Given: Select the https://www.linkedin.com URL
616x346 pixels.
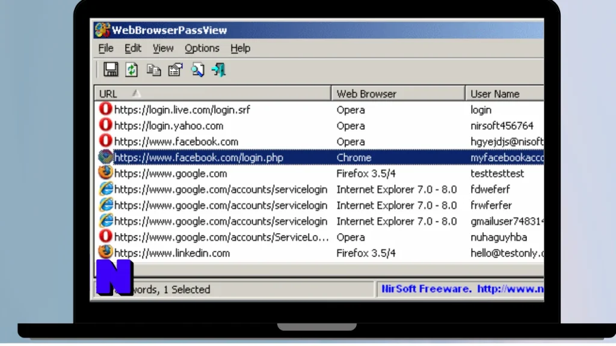Looking at the screenshot, I should click(x=171, y=253).
